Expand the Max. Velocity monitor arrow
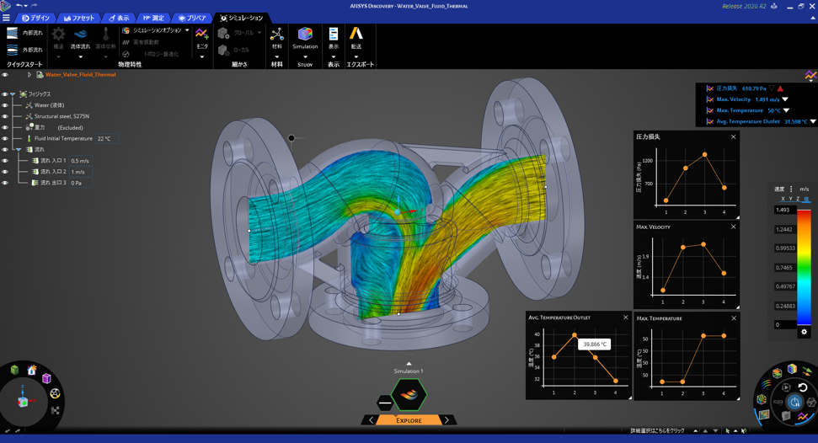Screen dimensions: 818x443 click(784, 99)
